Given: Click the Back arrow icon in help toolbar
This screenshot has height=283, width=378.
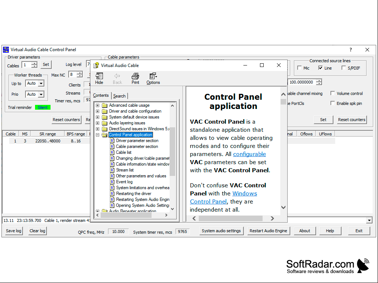Looking at the screenshot, I should click(x=117, y=78).
